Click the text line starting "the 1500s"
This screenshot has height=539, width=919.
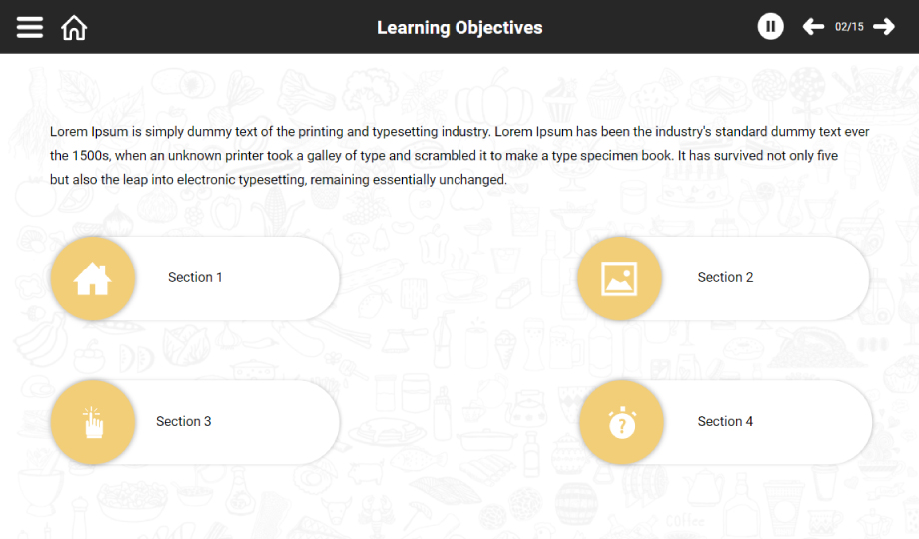coord(444,156)
